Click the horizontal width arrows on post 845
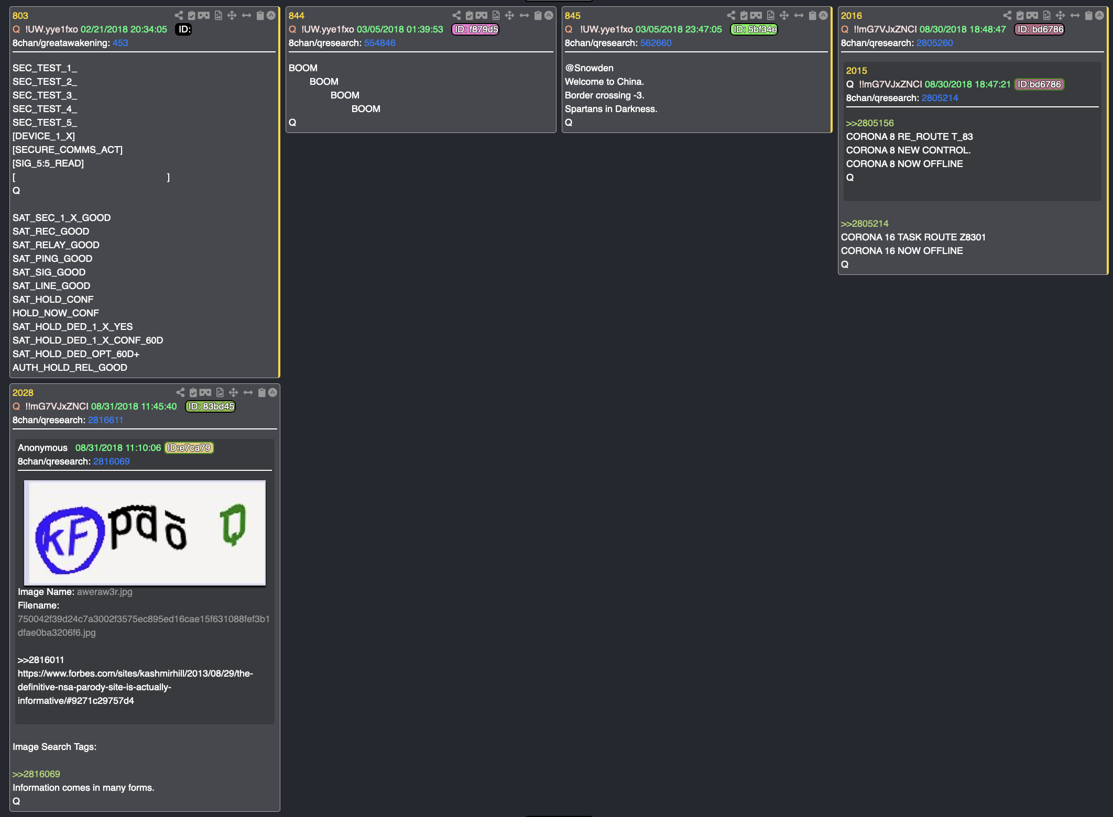Image resolution: width=1113 pixels, height=817 pixels. (799, 16)
